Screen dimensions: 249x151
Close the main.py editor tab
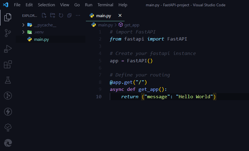[120, 16]
